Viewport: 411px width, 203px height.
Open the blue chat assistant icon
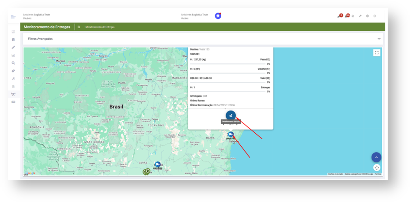point(218,16)
